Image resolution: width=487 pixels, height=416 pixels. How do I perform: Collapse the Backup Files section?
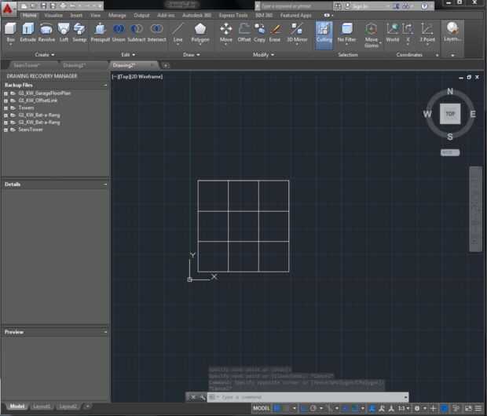point(105,84)
